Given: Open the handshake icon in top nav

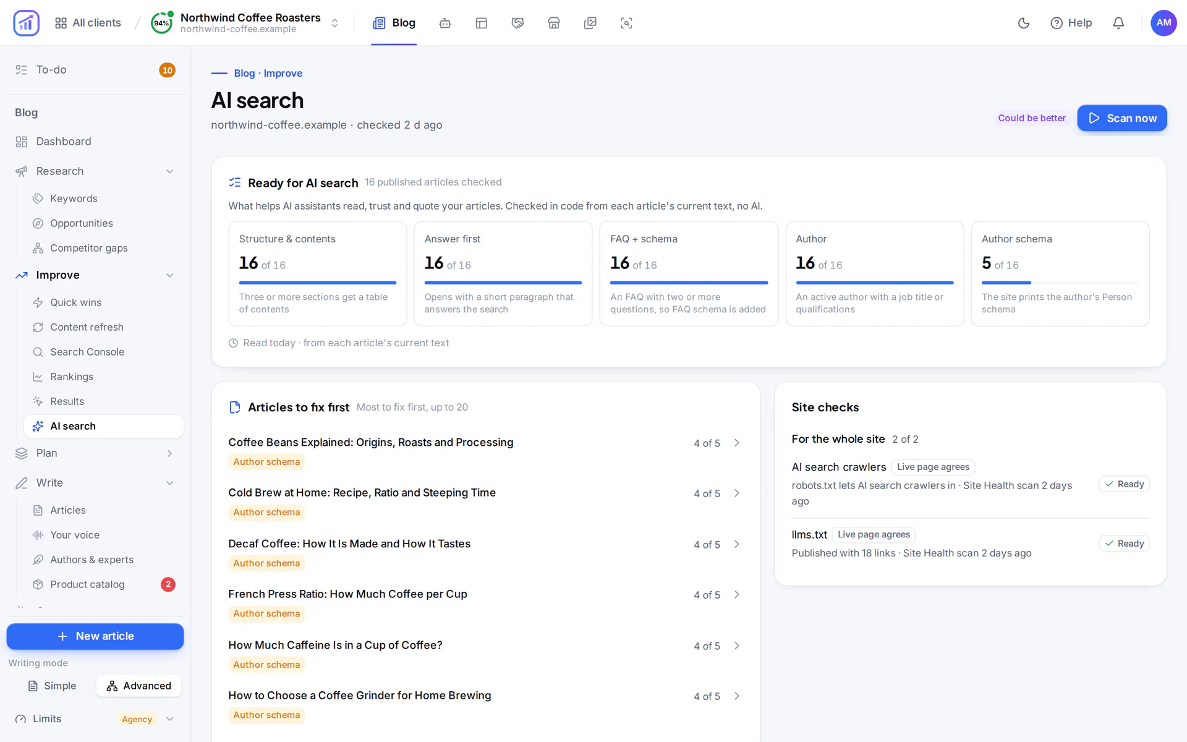Looking at the screenshot, I should pos(517,23).
